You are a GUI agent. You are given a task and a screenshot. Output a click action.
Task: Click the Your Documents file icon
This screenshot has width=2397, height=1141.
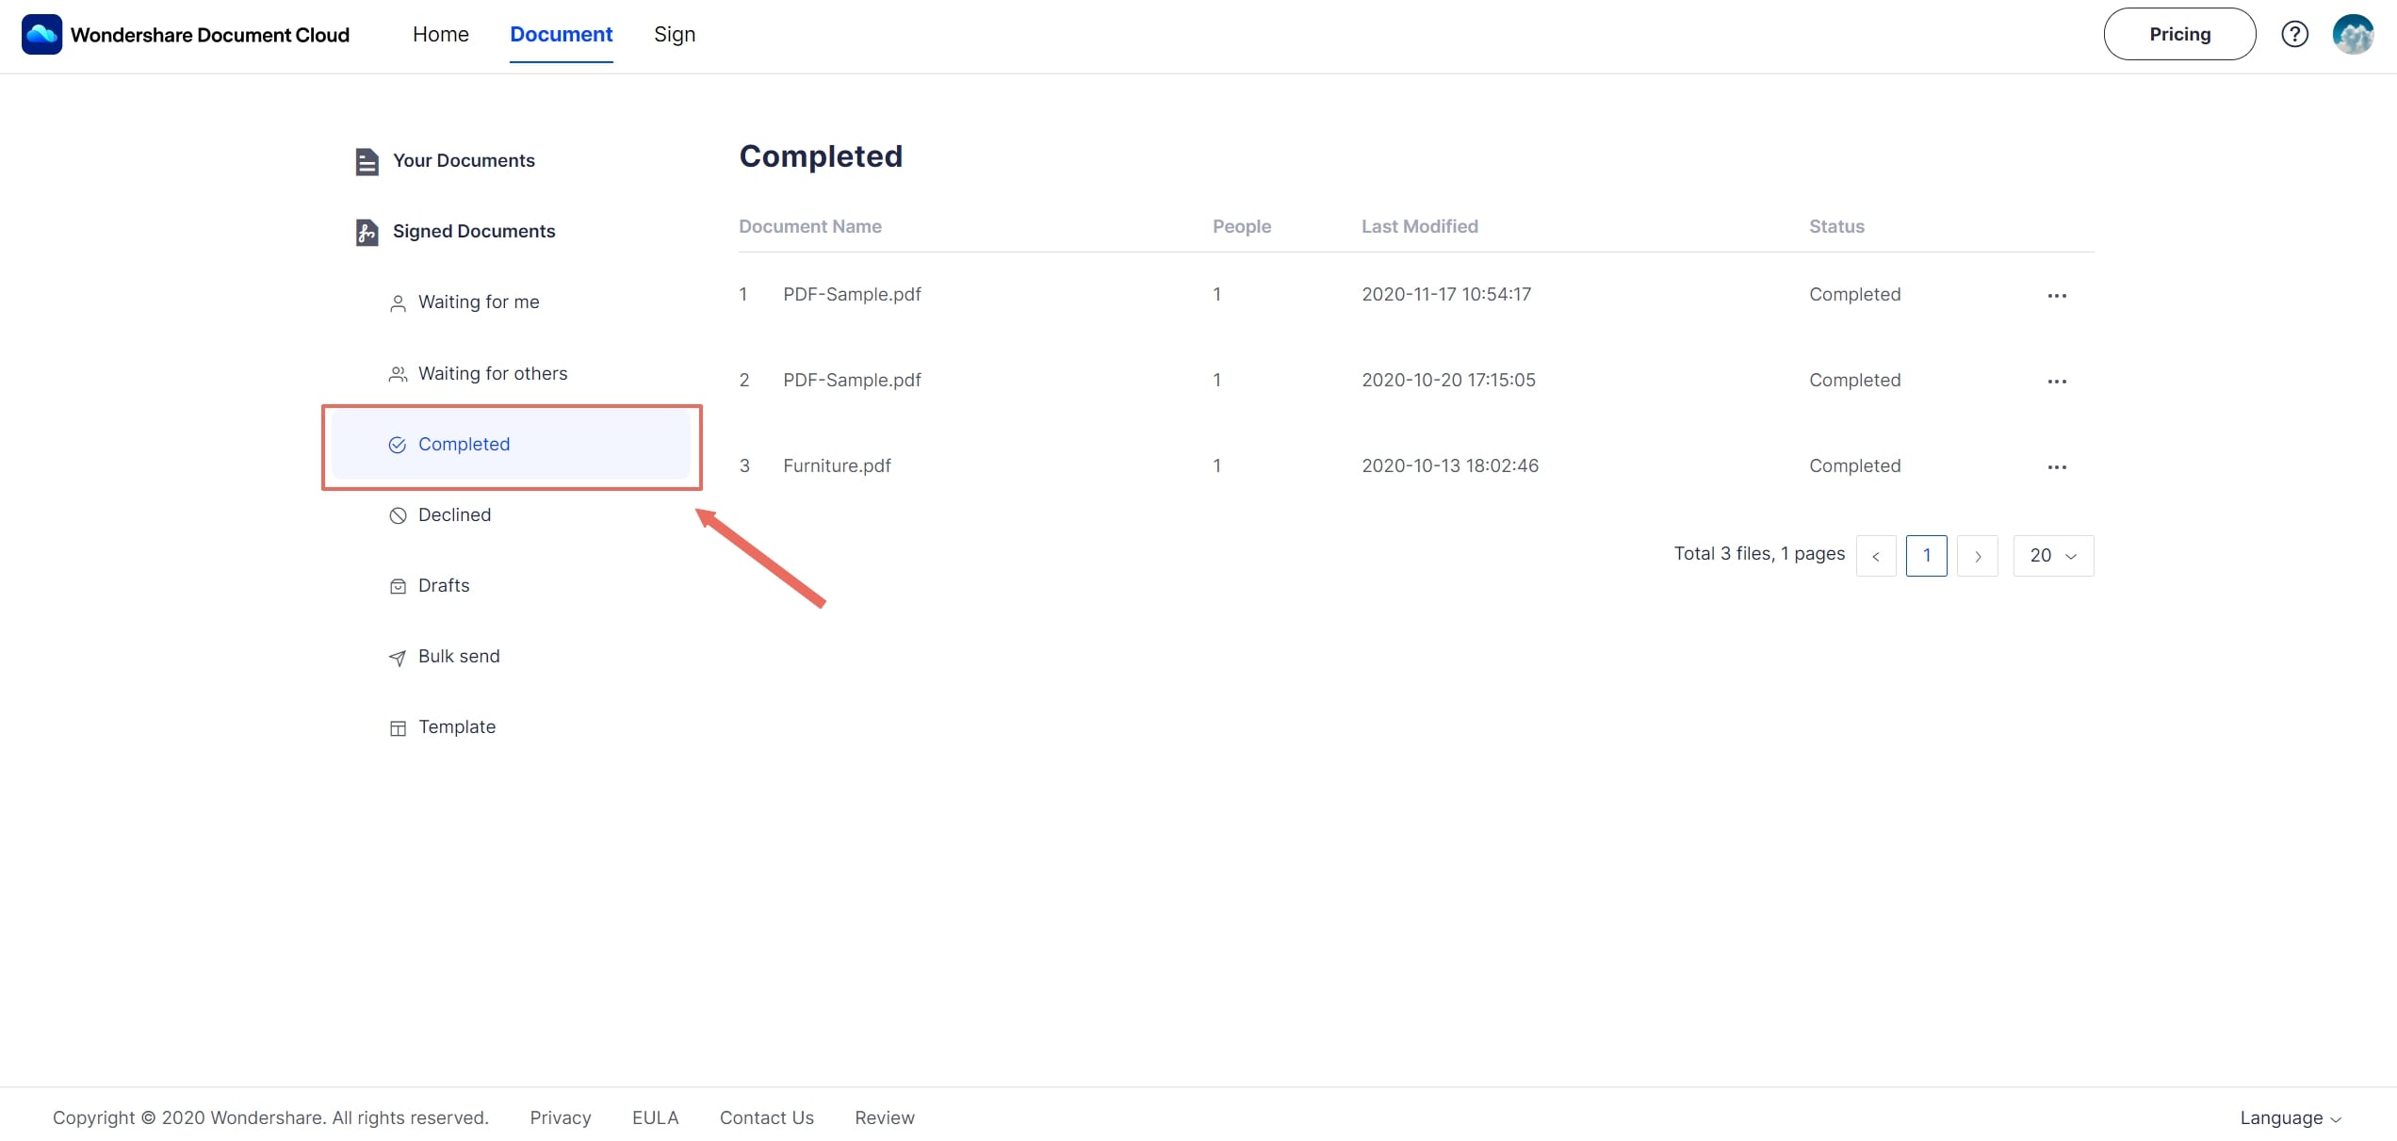click(367, 161)
